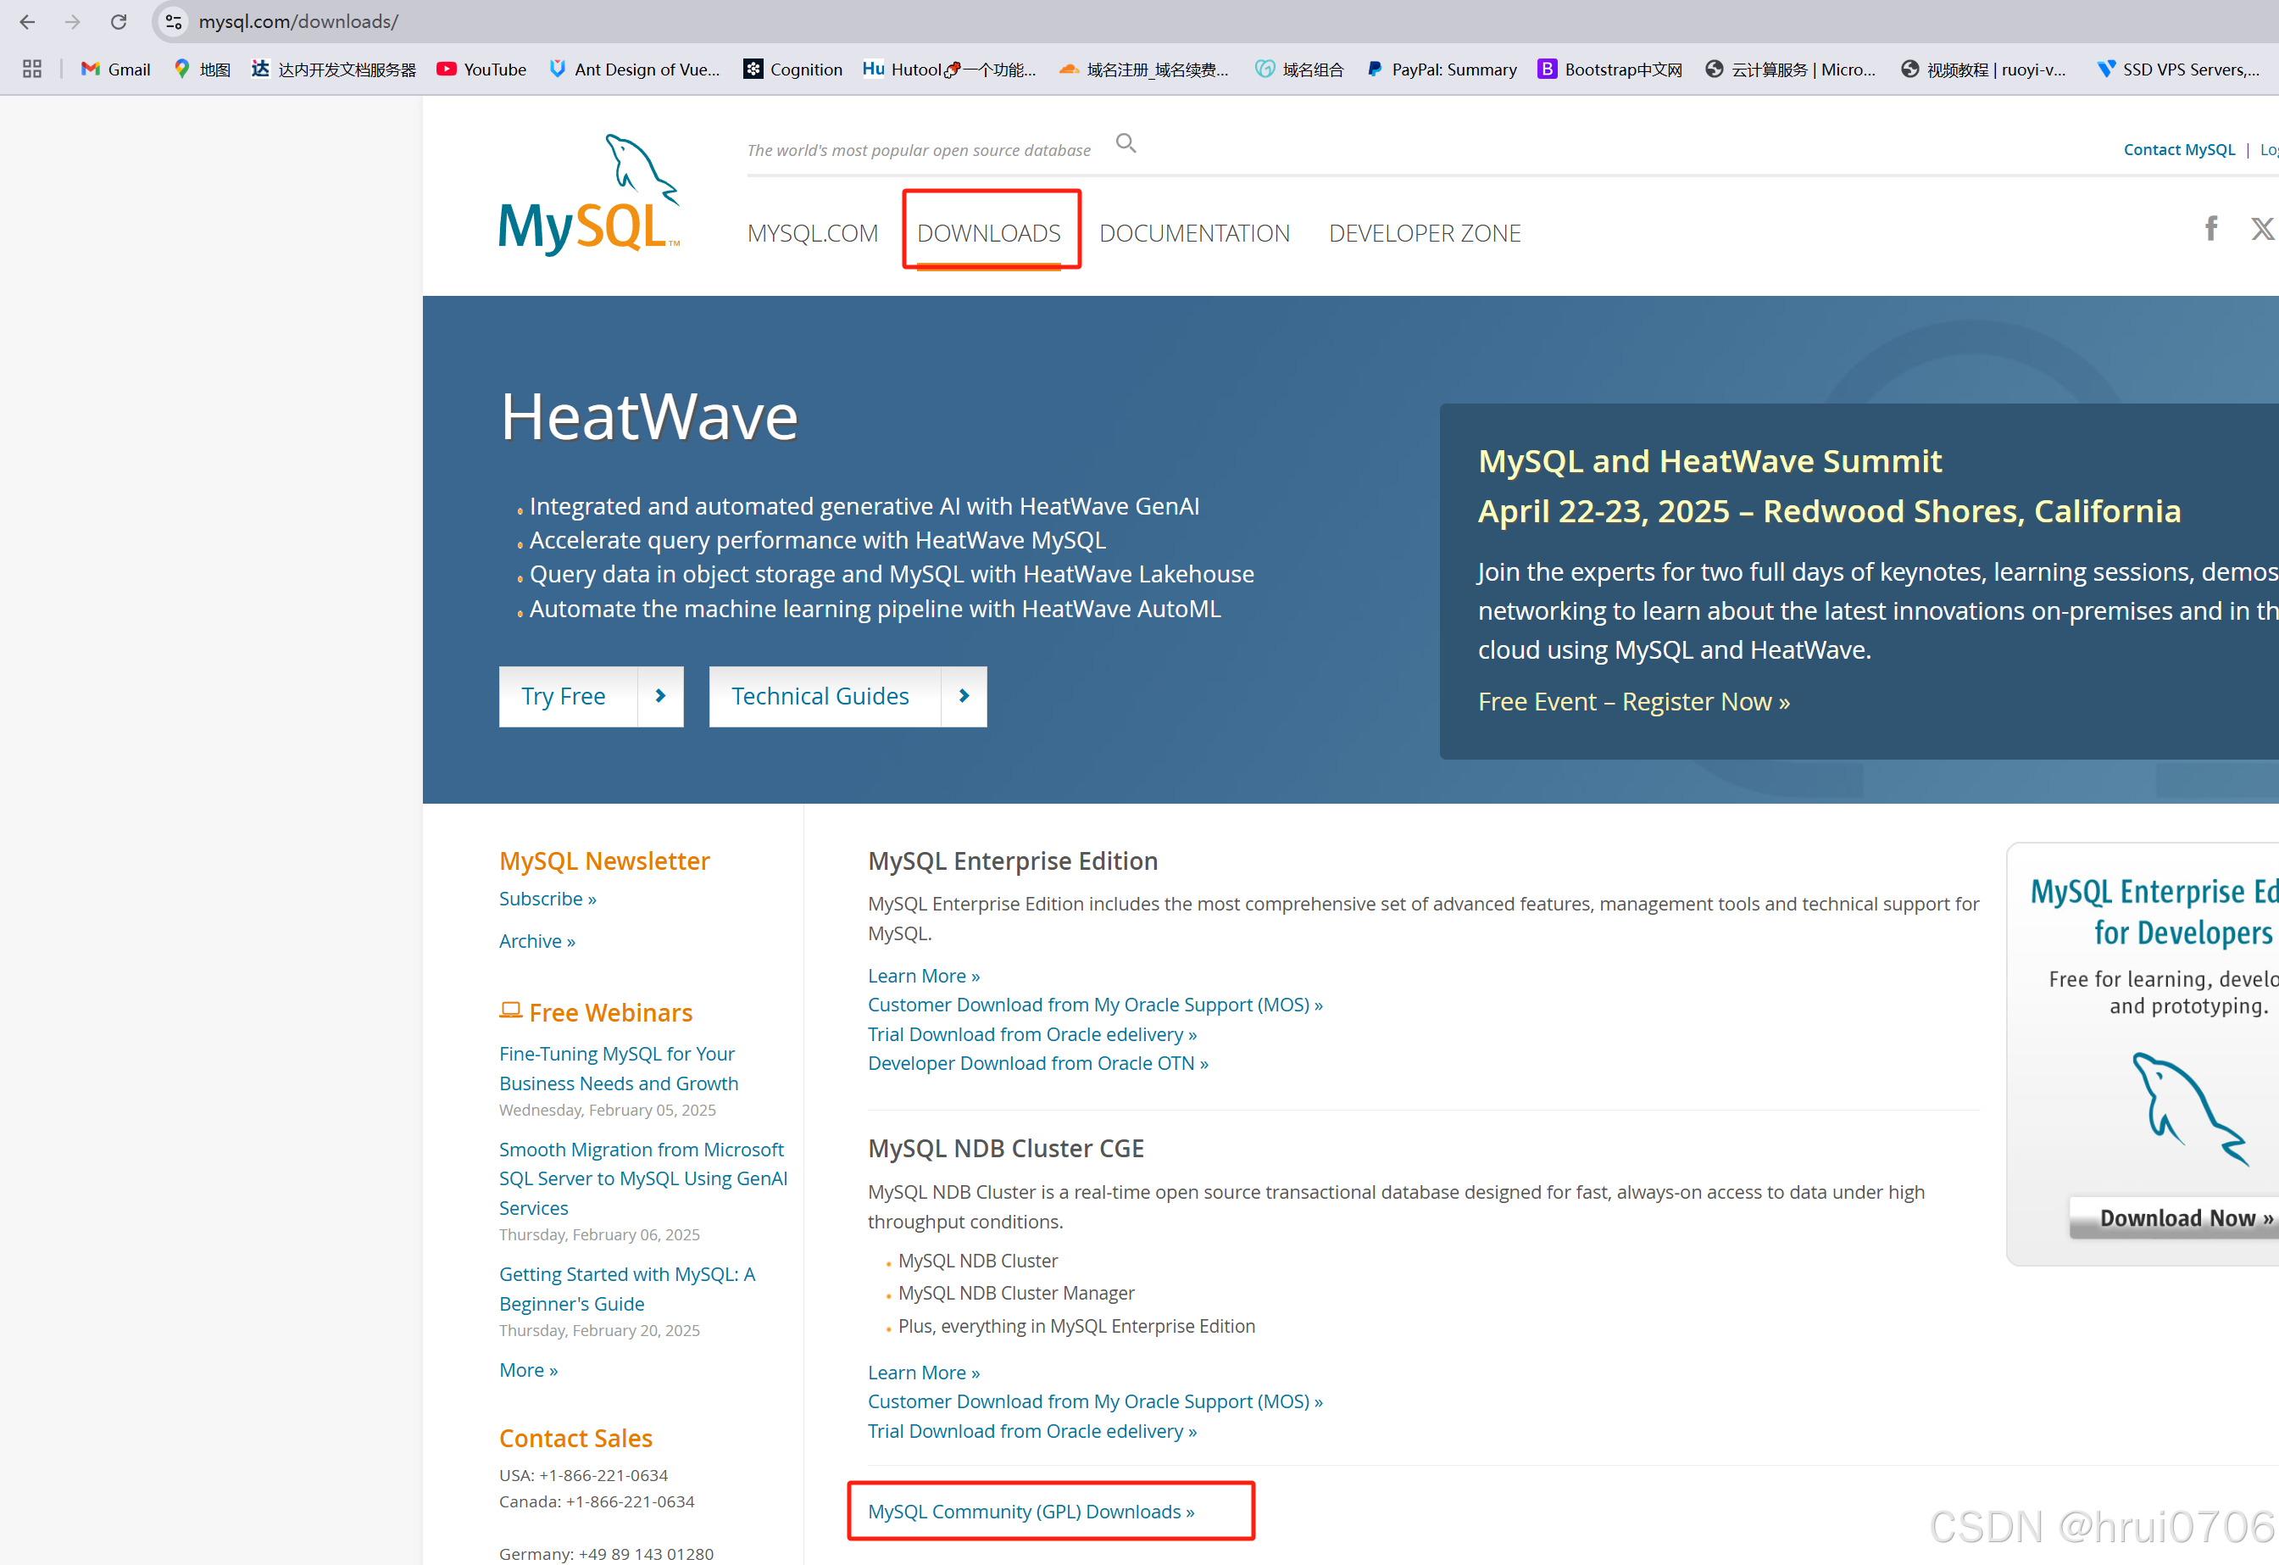Open the 云计算服务 Micro bookmark
2279x1565 pixels.
(x=1791, y=69)
